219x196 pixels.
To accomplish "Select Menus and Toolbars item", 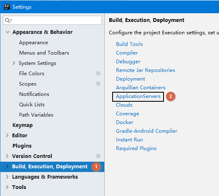I will (x=44, y=53).
